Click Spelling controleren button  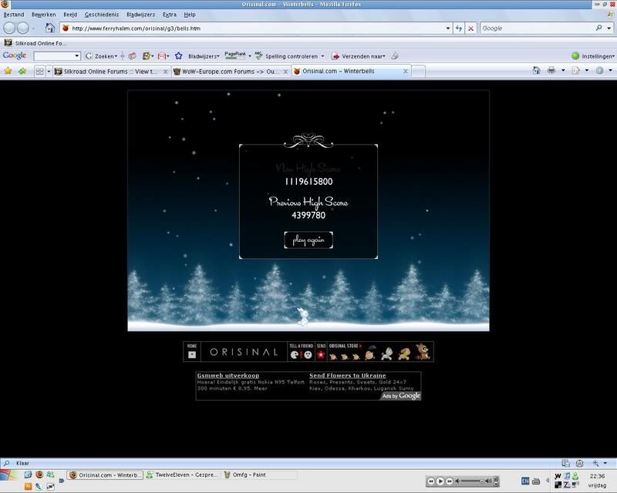(286, 56)
